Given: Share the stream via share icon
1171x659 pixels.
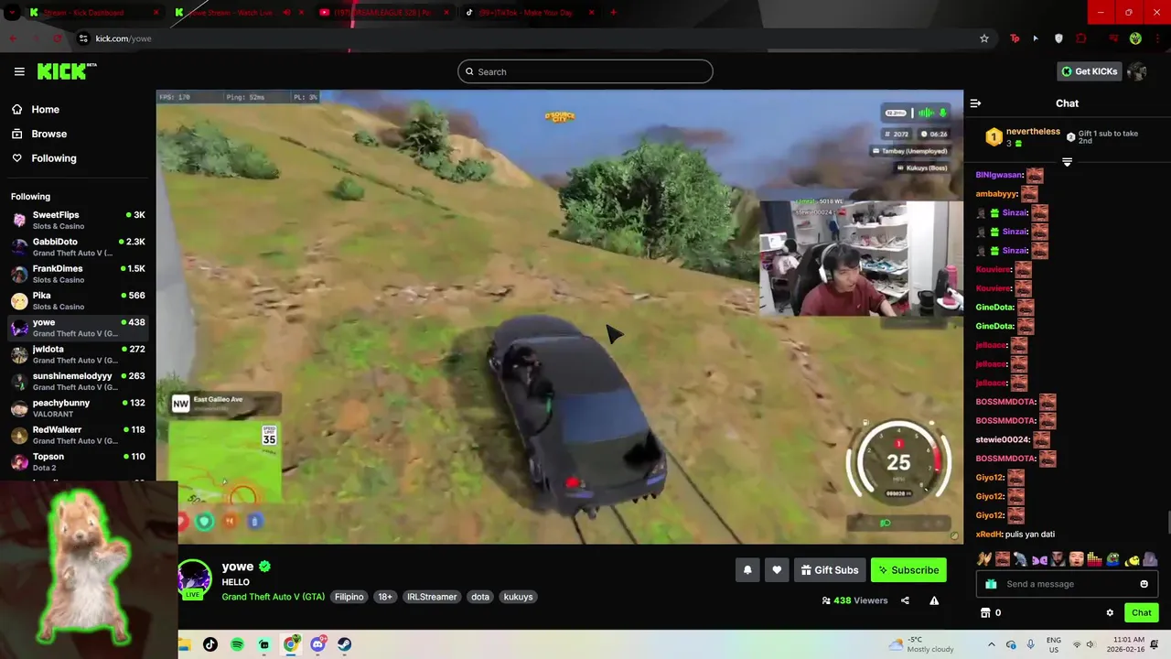Looking at the screenshot, I should 905,600.
